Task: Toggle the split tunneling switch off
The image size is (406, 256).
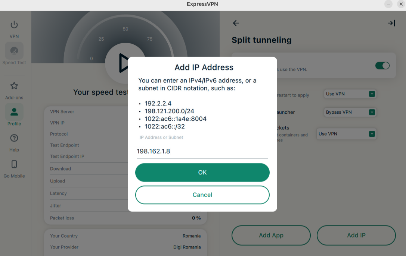Action: point(382,66)
